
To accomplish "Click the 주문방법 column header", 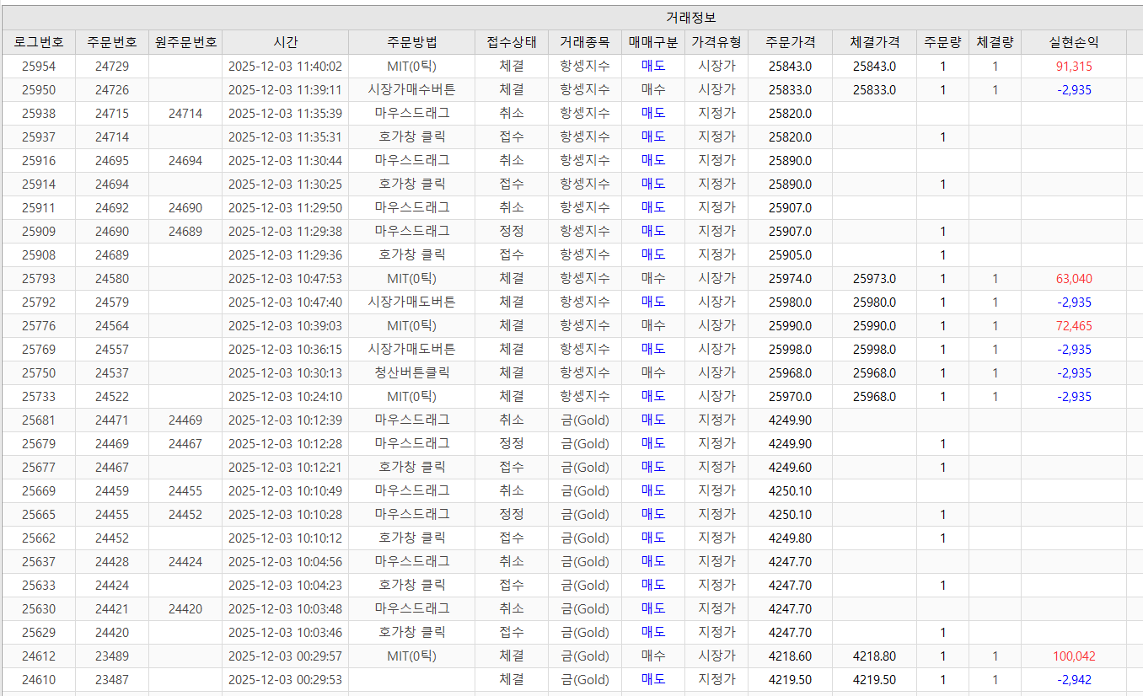I will tap(411, 42).
